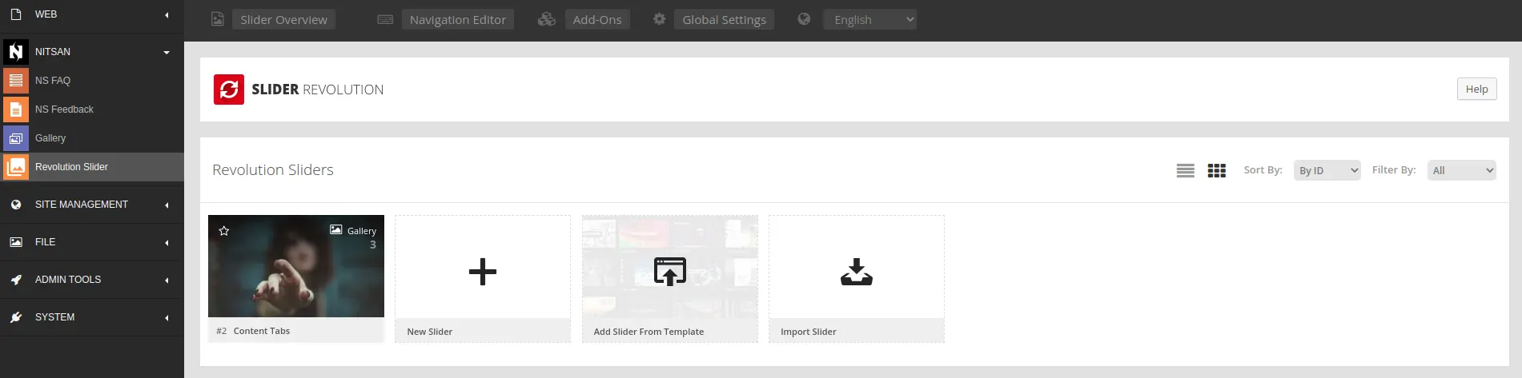Image resolution: width=1522 pixels, height=378 pixels.
Task: Click the NITSAN logo icon
Action: coord(15,52)
